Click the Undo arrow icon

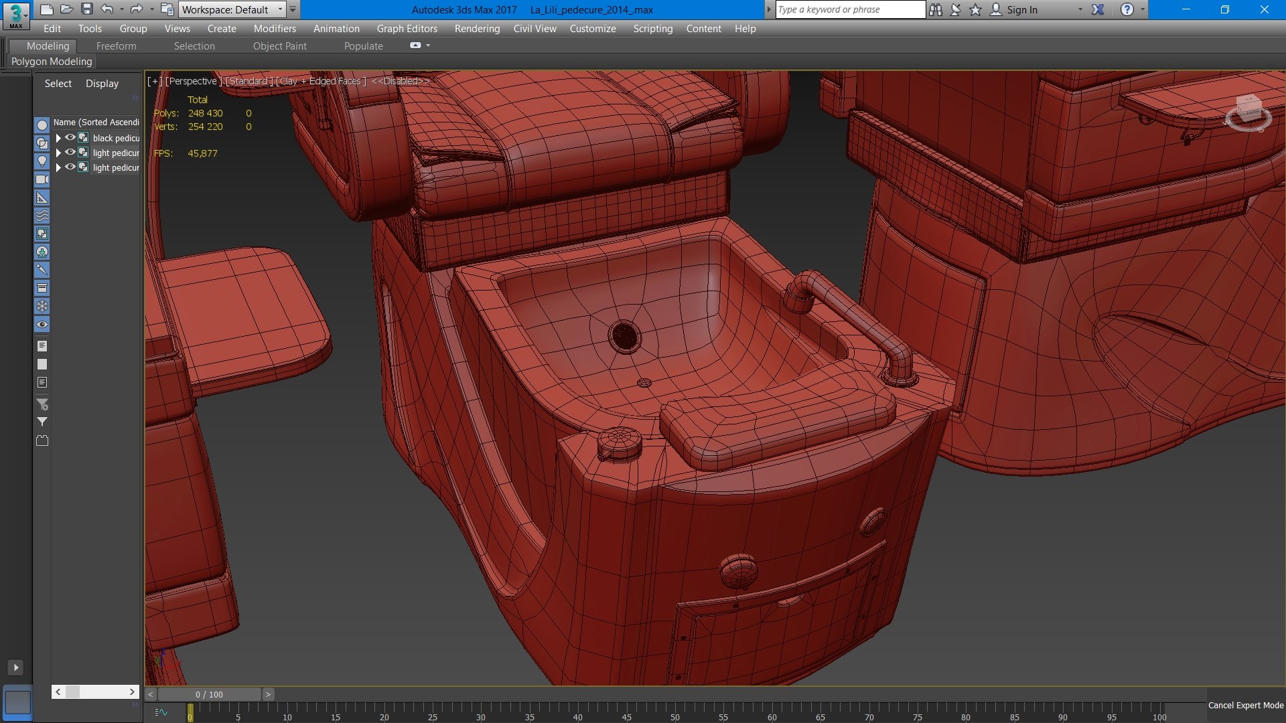click(107, 9)
